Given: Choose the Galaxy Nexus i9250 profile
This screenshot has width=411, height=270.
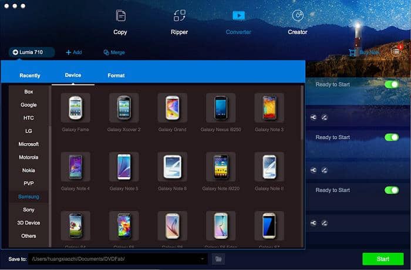Looking at the screenshot, I should click(x=220, y=108).
